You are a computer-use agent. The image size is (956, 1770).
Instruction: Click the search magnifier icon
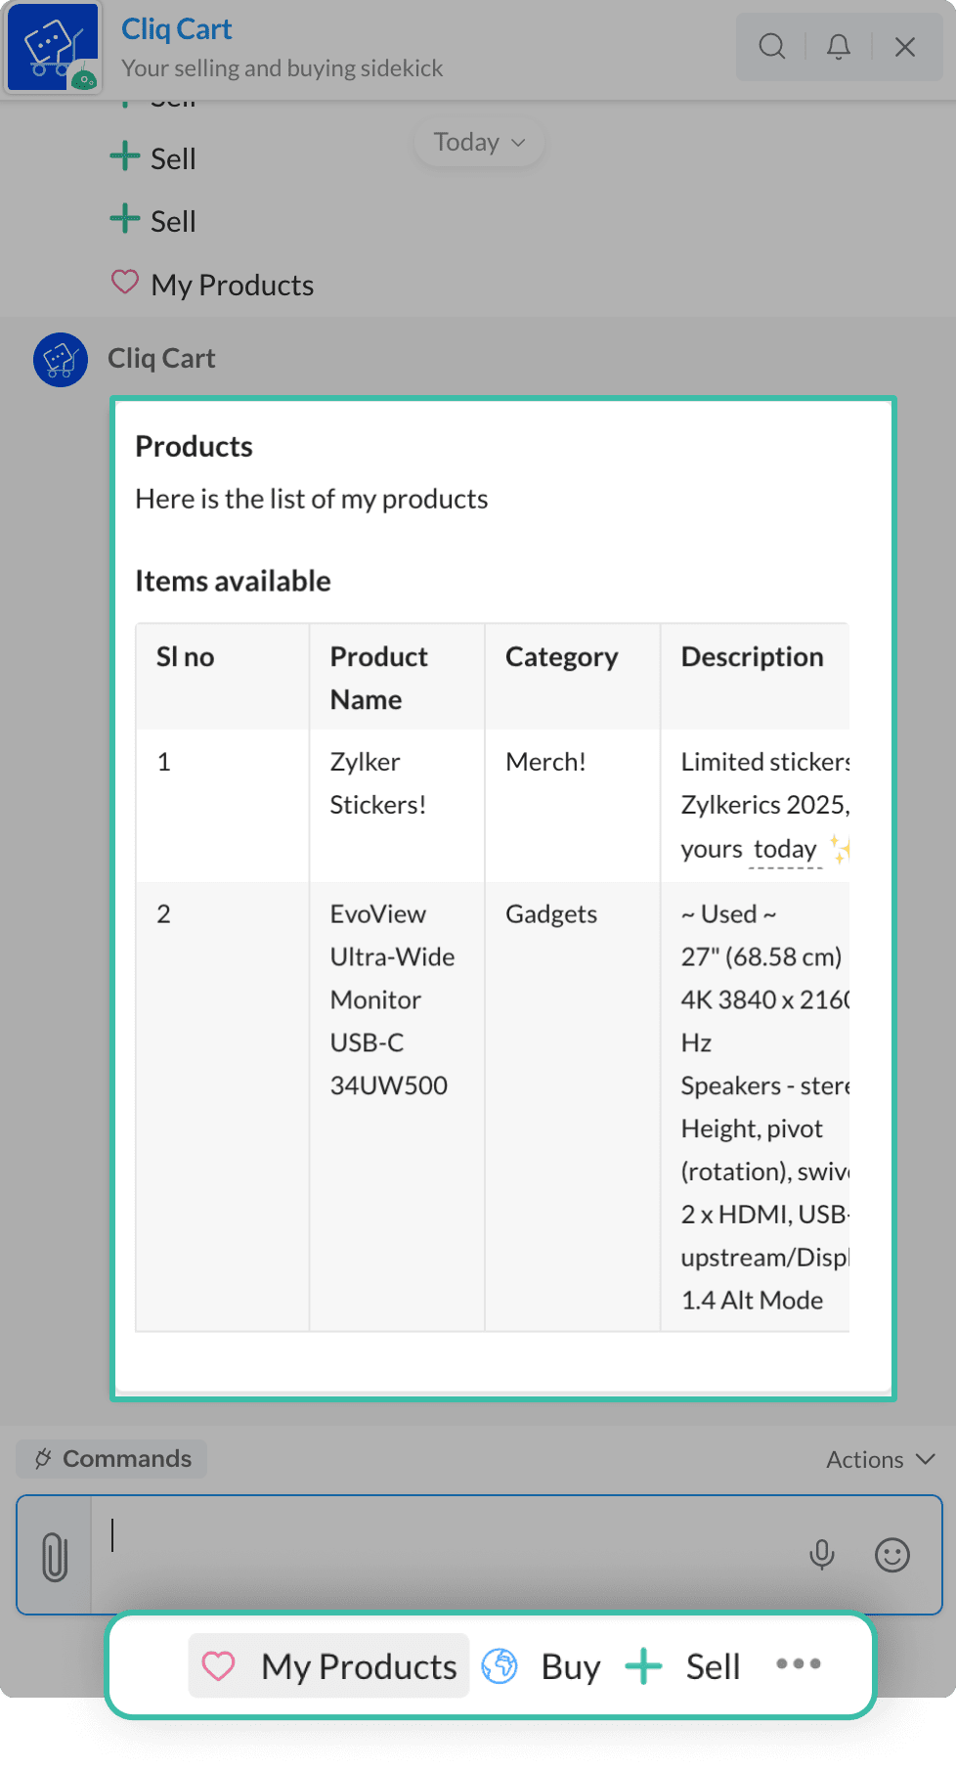pyautogui.click(x=772, y=46)
